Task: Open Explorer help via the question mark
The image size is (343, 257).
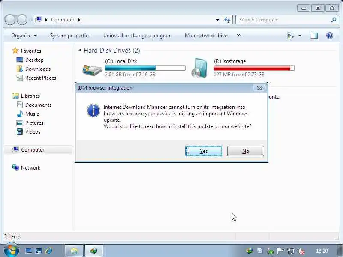Action: pyautogui.click(x=329, y=36)
